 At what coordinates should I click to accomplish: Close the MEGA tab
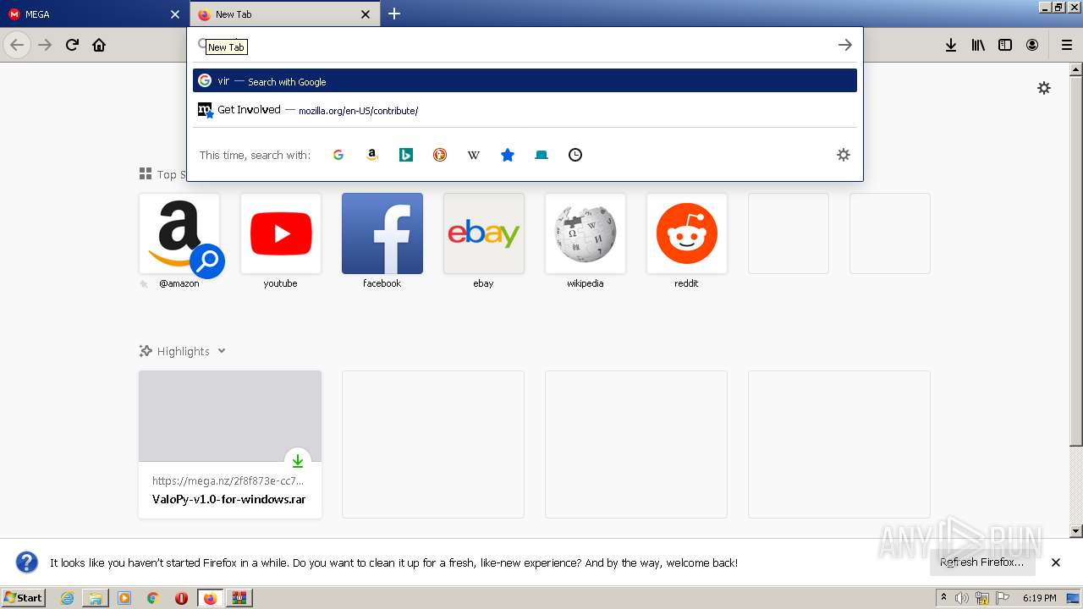click(x=175, y=14)
